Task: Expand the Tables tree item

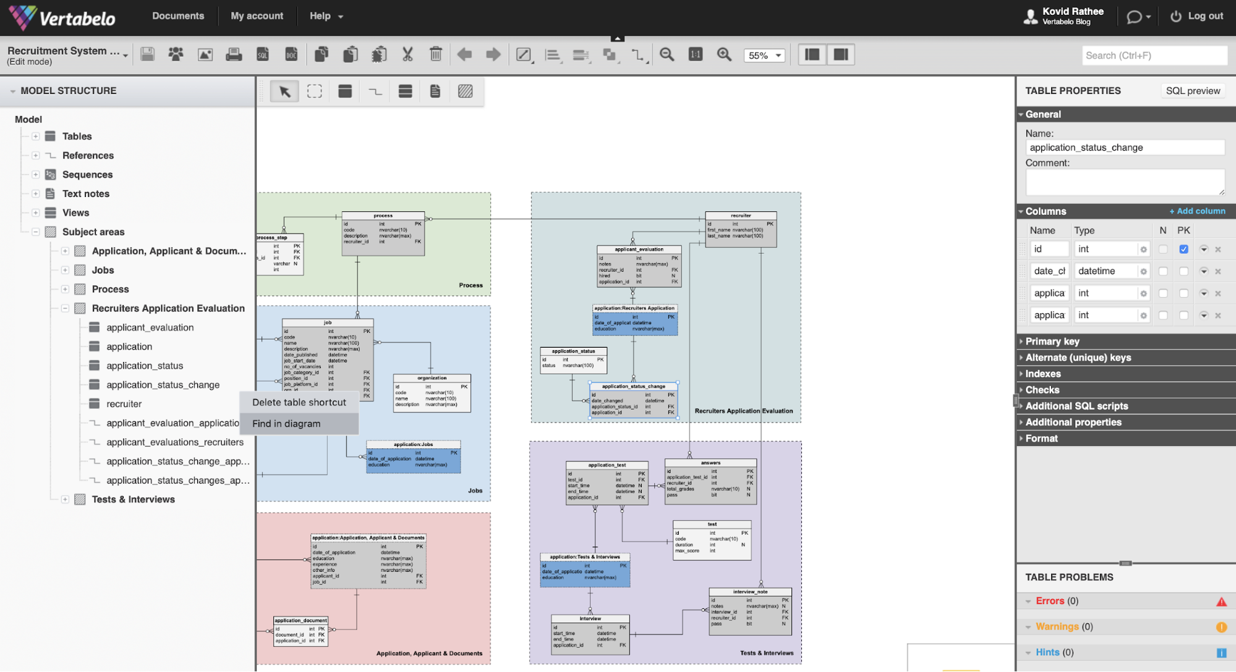Action: (36, 136)
